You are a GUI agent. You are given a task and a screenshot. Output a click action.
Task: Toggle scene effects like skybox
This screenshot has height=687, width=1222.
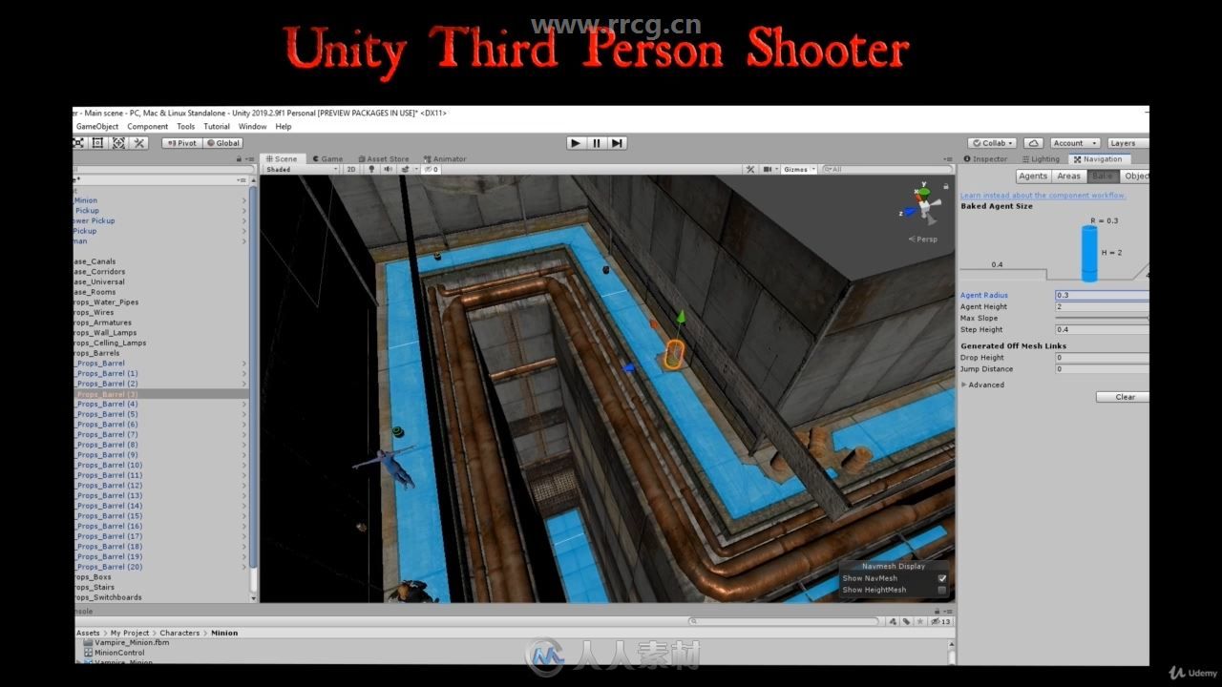tap(406, 169)
